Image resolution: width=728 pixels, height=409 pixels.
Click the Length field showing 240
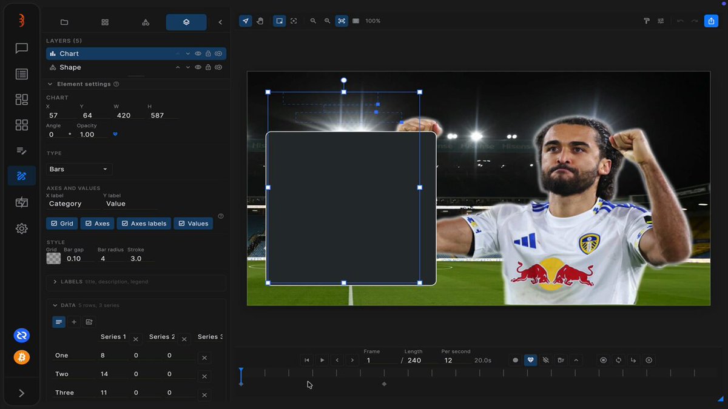[x=420, y=360]
